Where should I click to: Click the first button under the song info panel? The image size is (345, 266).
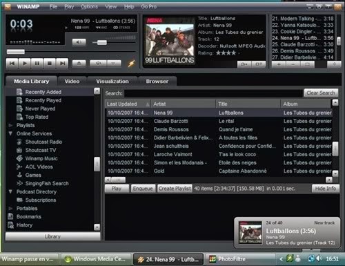click(x=244, y=64)
